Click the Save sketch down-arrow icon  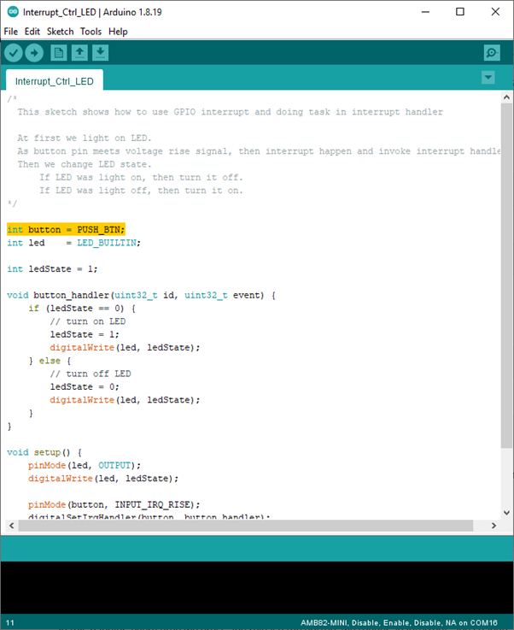tap(100, 53)
